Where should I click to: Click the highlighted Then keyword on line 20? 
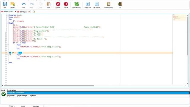click(20, 53)
